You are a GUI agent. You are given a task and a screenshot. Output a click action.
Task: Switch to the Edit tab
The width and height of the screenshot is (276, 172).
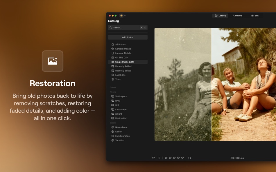[x=255, y=15]
